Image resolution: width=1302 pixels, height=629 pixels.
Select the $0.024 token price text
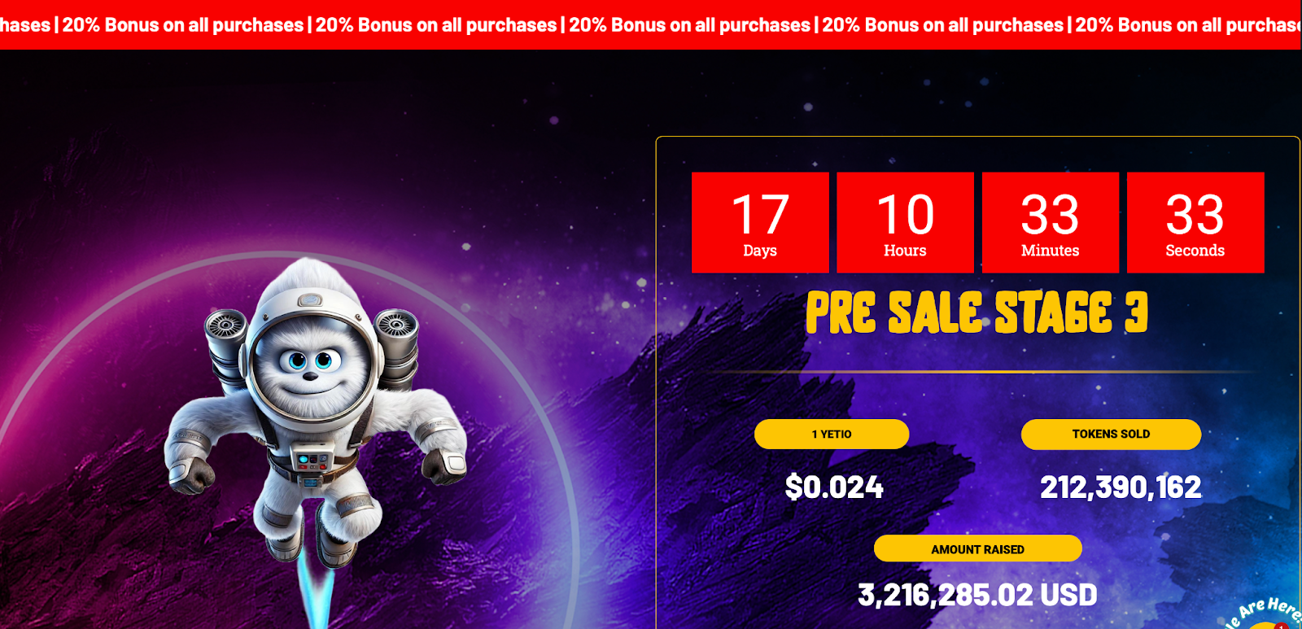click(833, 487)
